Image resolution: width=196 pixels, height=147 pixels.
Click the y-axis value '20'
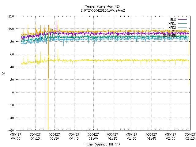(12, 80)
